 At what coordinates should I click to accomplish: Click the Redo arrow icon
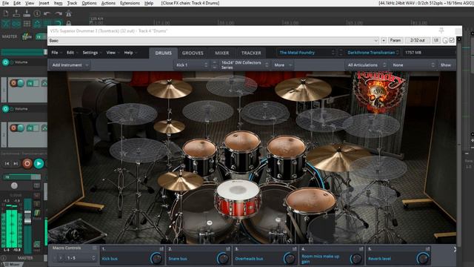pos(59,13)
